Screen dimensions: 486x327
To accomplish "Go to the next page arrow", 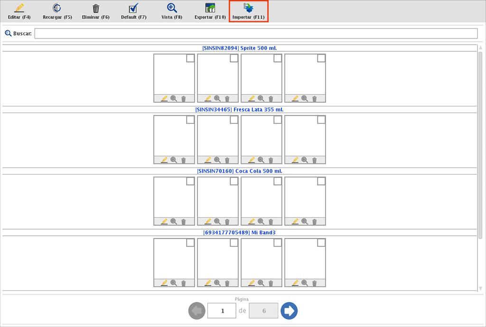I will pyautogui.click(x=289, y=311).
